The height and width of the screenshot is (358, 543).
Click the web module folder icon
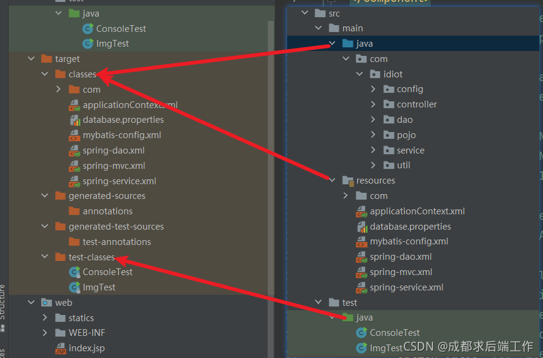(47, 302)
